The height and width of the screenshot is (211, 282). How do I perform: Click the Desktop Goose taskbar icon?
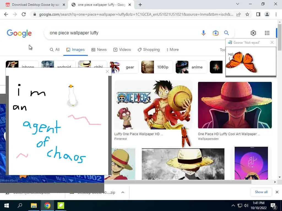click(61, 206)
